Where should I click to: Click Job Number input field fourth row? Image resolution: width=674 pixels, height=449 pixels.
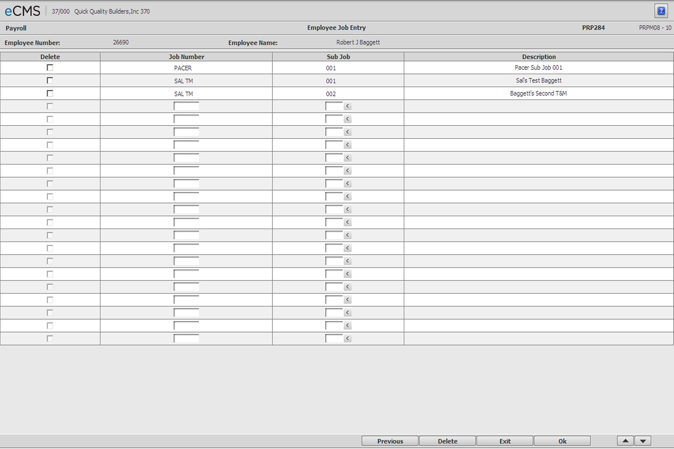[x=186, y=106]
